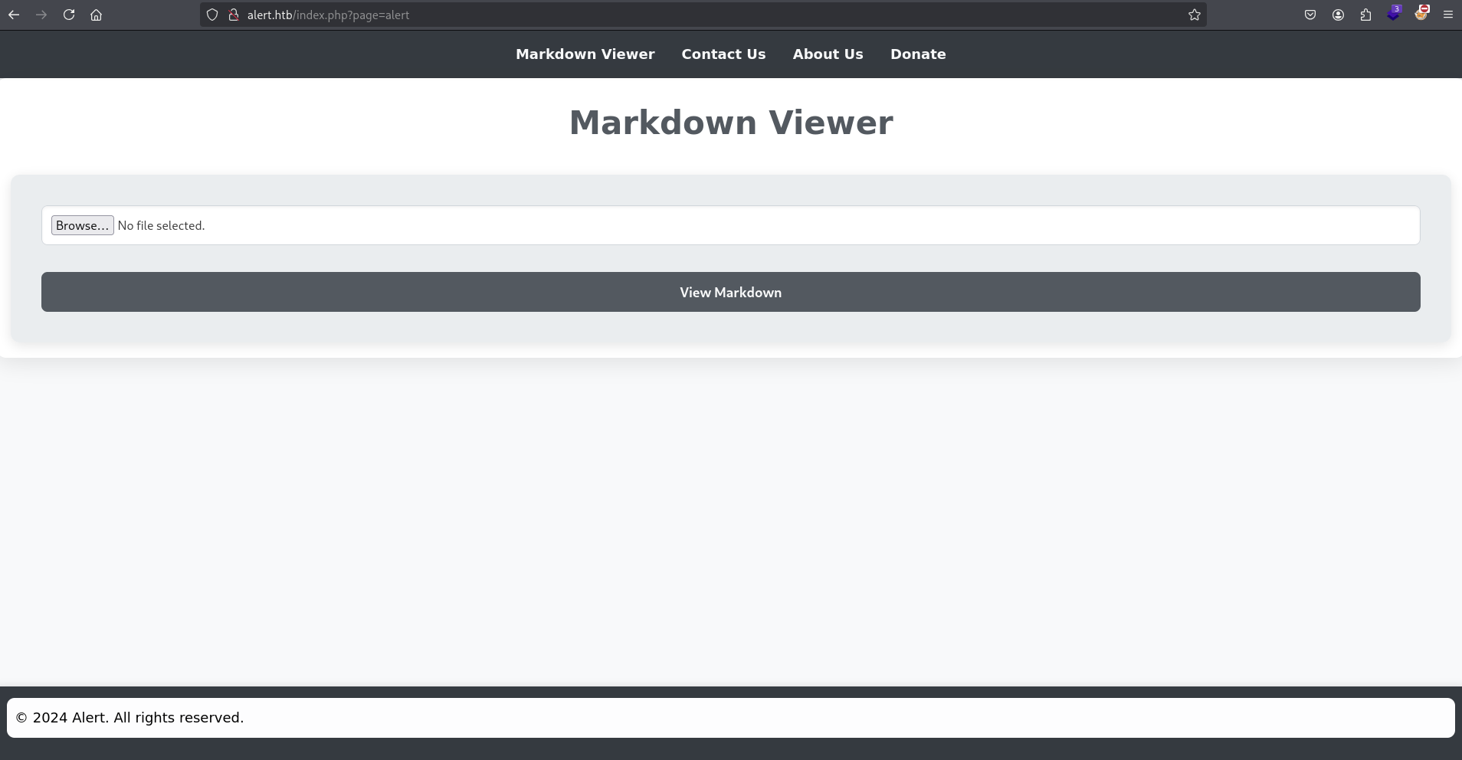Open the Firefox account icon

coord(1338,15)
